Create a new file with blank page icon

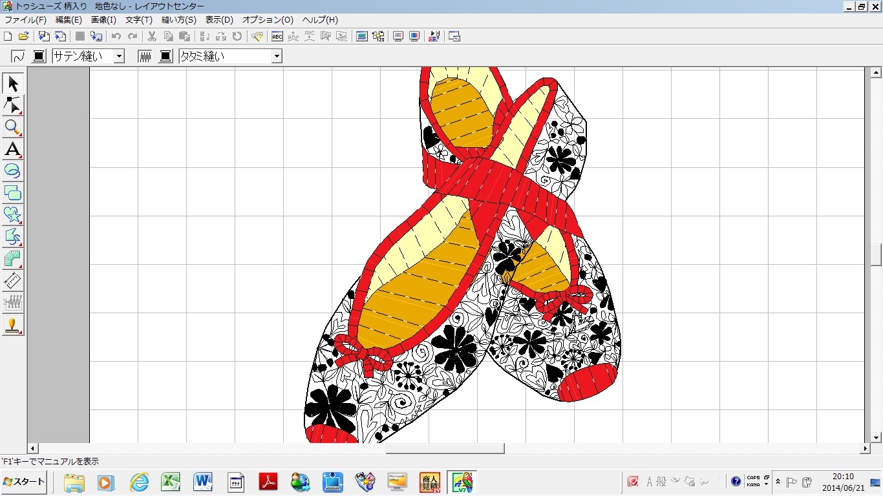7,37
